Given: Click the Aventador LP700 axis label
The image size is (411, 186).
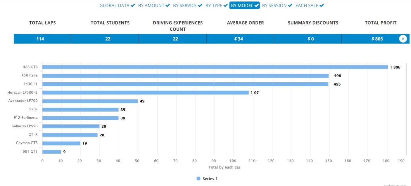Looking at the screenshot, I should coord(23,101).
